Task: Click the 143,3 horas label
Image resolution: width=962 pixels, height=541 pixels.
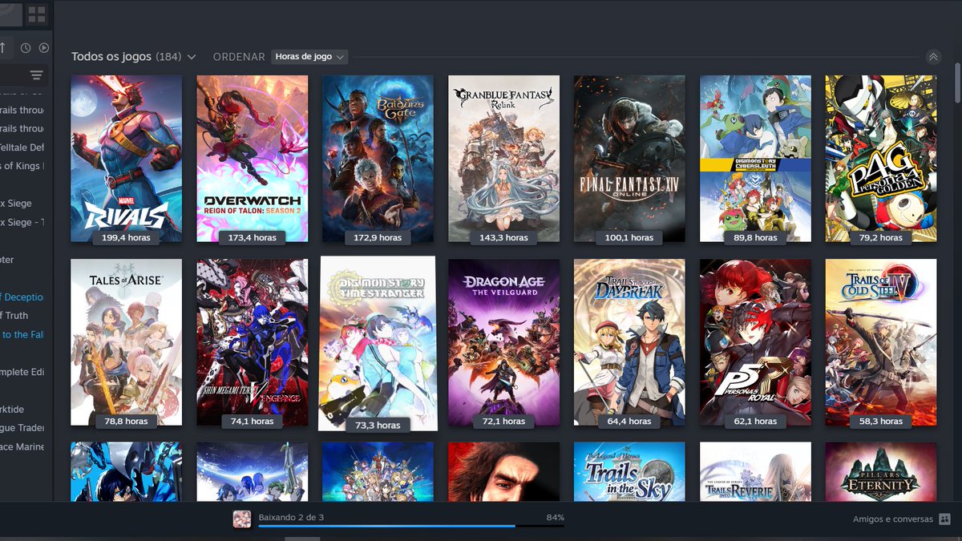Action: click(504, 238)
